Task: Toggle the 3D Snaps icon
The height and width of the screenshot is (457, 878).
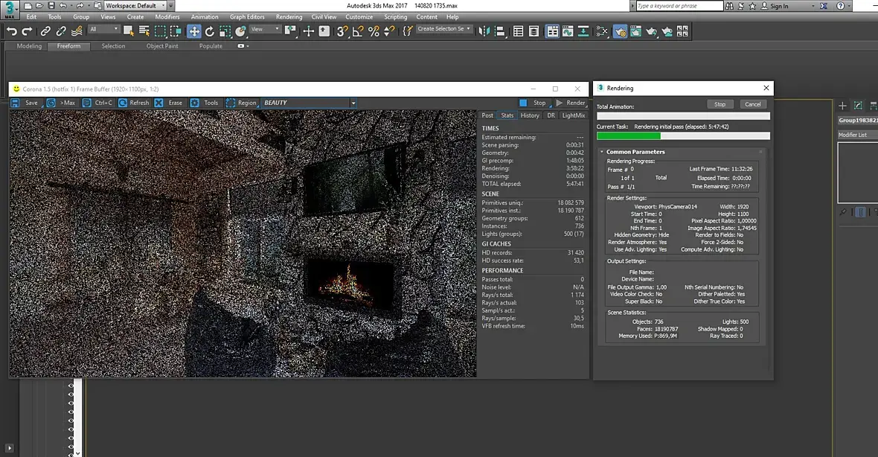Action: [342, 31]
